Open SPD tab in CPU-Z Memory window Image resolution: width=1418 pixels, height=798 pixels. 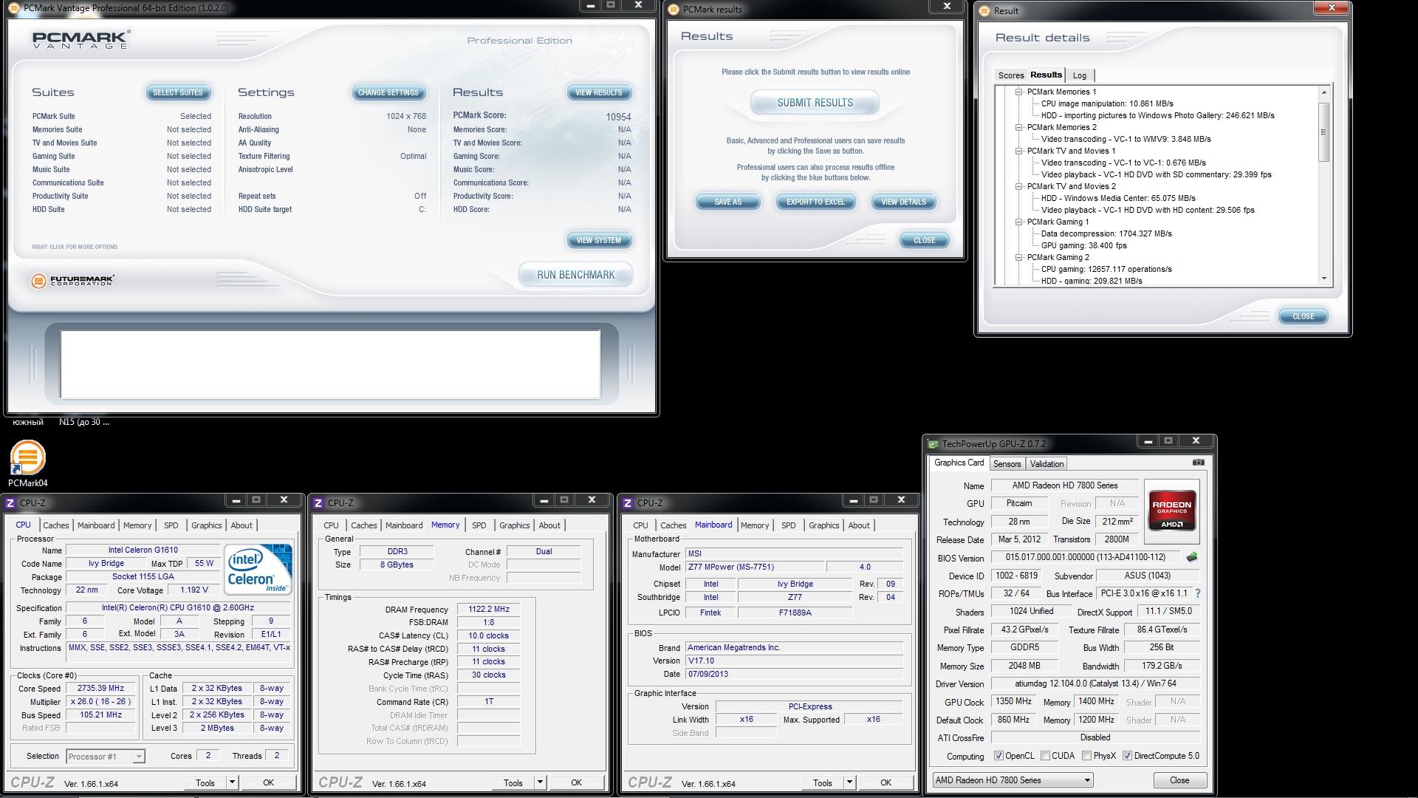coord(479,525)
